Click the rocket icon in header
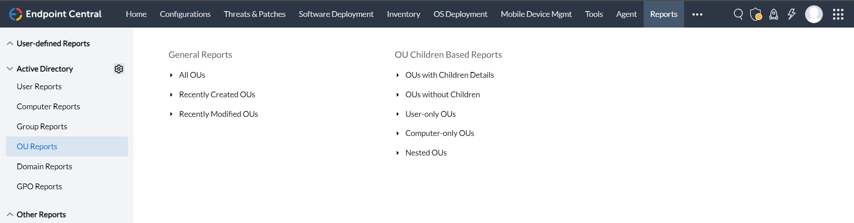This screenshot has height=223, width=854. (774, 14)
